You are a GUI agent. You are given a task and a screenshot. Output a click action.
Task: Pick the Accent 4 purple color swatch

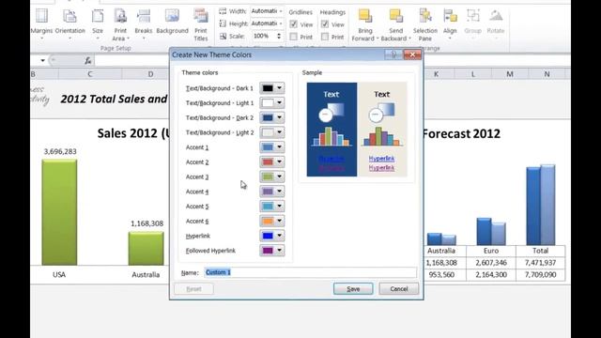[268, 192]
